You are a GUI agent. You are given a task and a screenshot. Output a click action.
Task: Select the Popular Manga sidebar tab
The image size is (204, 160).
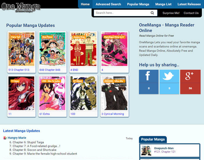[x=153, y=139]
